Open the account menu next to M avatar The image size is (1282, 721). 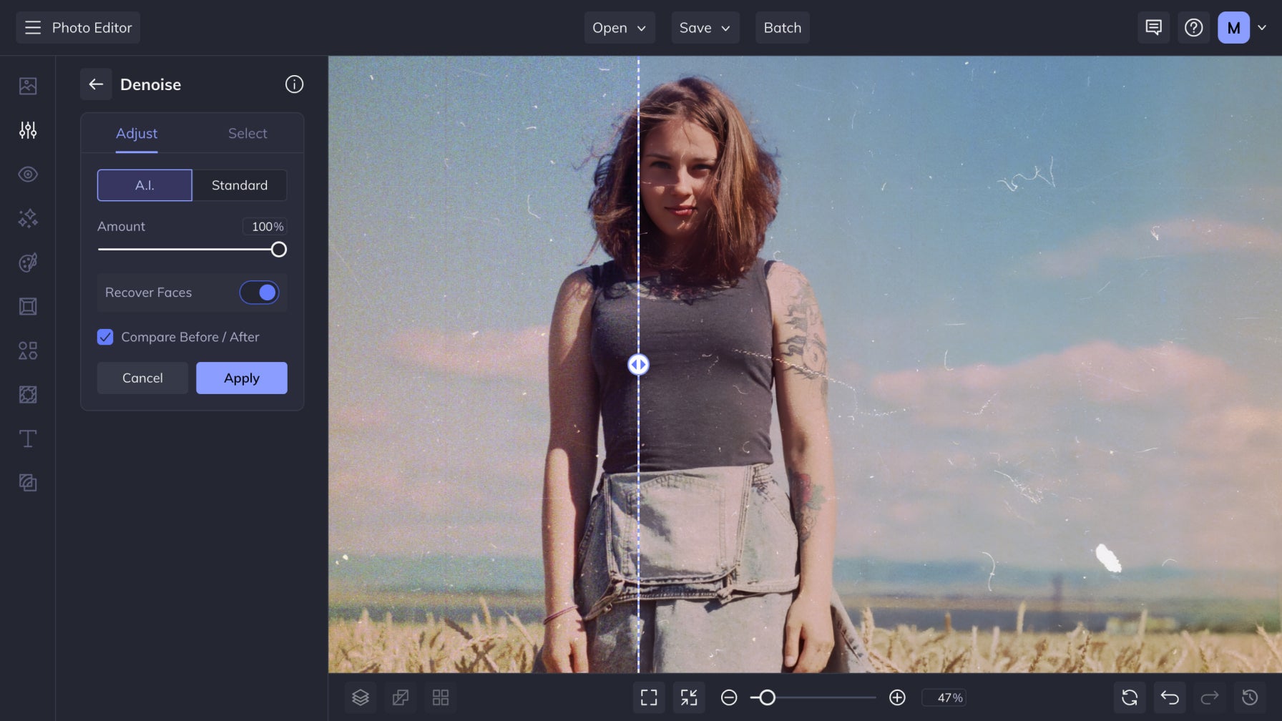click(1261, 28)
